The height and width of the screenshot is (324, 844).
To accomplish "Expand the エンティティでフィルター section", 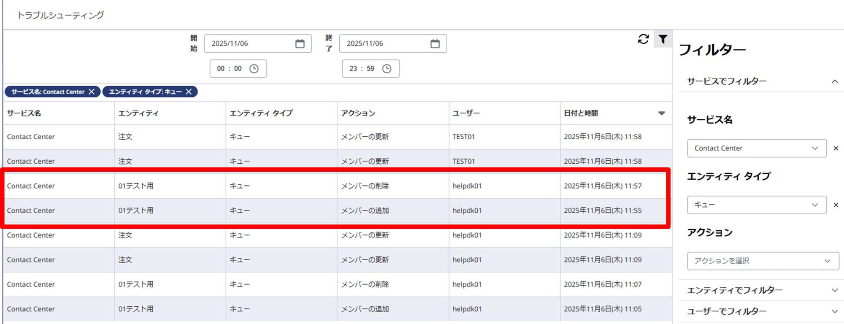I will [x=834, y=290].
